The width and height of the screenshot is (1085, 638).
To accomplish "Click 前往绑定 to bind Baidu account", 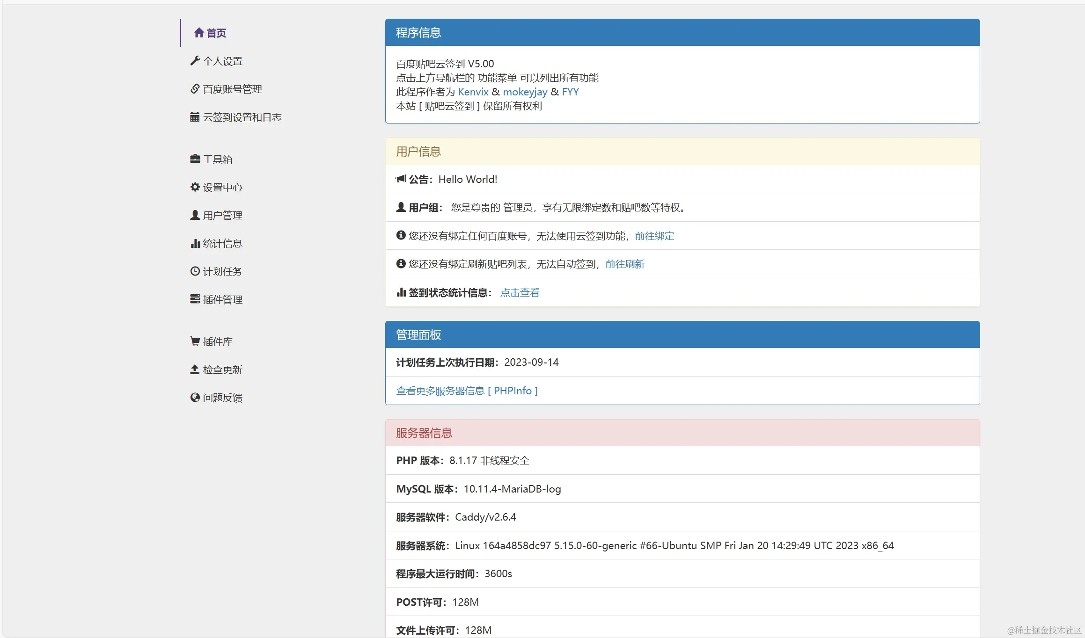I will [654, 236].
